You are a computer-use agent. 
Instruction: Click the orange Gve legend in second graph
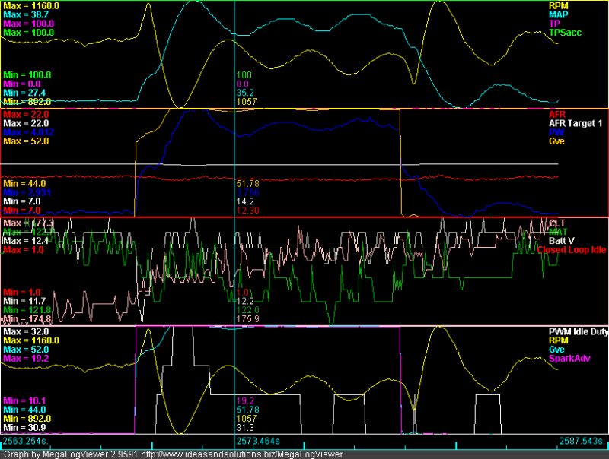click(556, 141)
